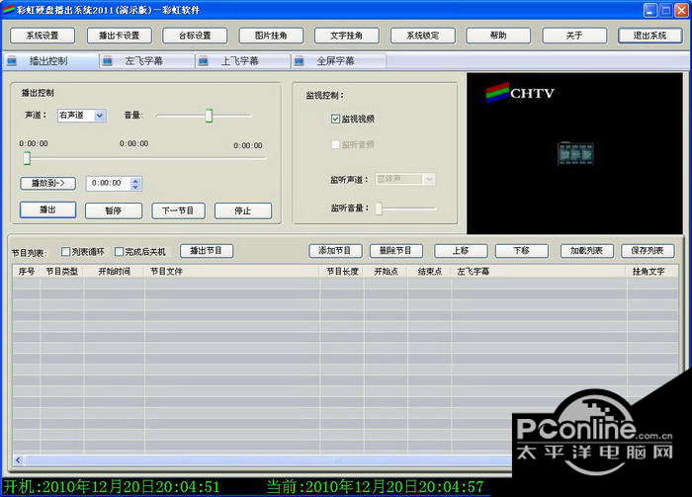Click the 节目类型 column header
Viewport: 692px width, 497px height.
[x=61, y=272]
